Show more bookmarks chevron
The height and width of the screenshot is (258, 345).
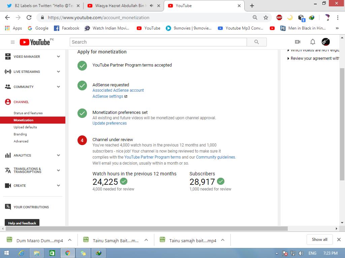[337, 28]
